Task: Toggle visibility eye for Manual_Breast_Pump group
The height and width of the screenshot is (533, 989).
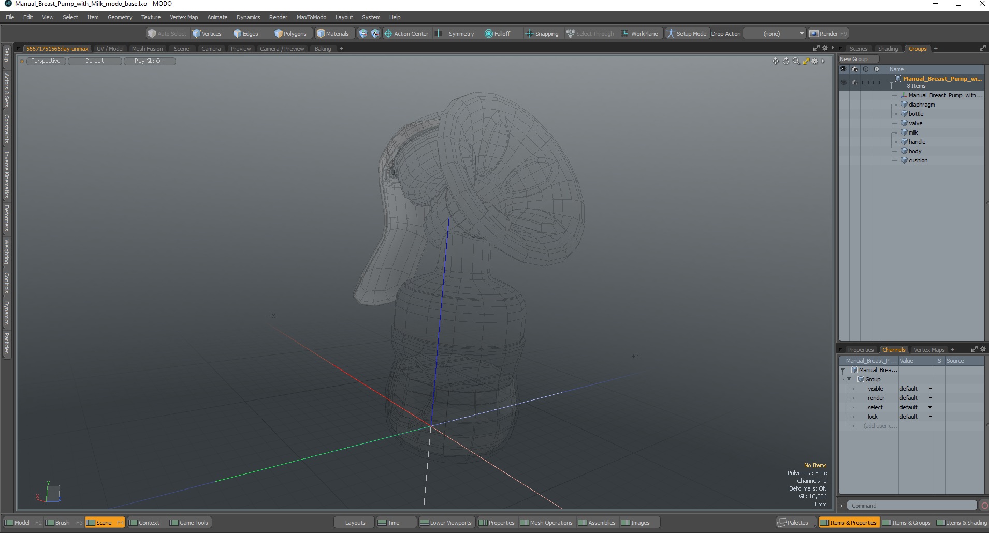Action: coord(843,82)
